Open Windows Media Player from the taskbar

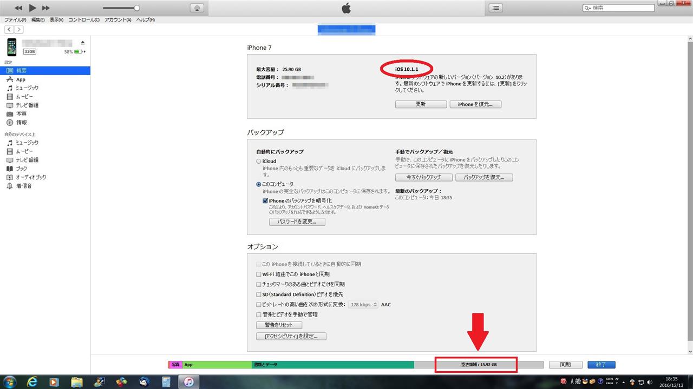[54, 381]
